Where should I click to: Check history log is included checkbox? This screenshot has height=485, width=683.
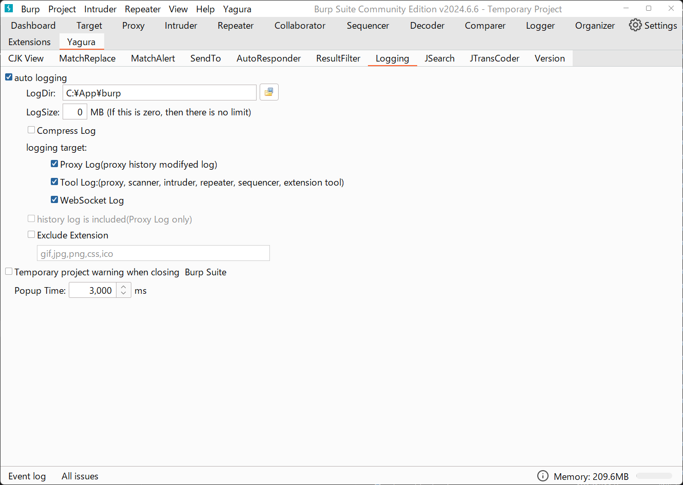[x=31, y=218]
